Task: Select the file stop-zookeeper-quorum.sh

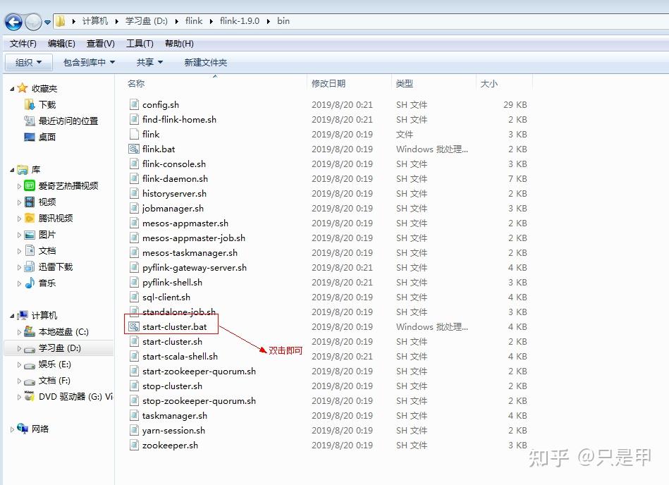Action: [200, 401]
